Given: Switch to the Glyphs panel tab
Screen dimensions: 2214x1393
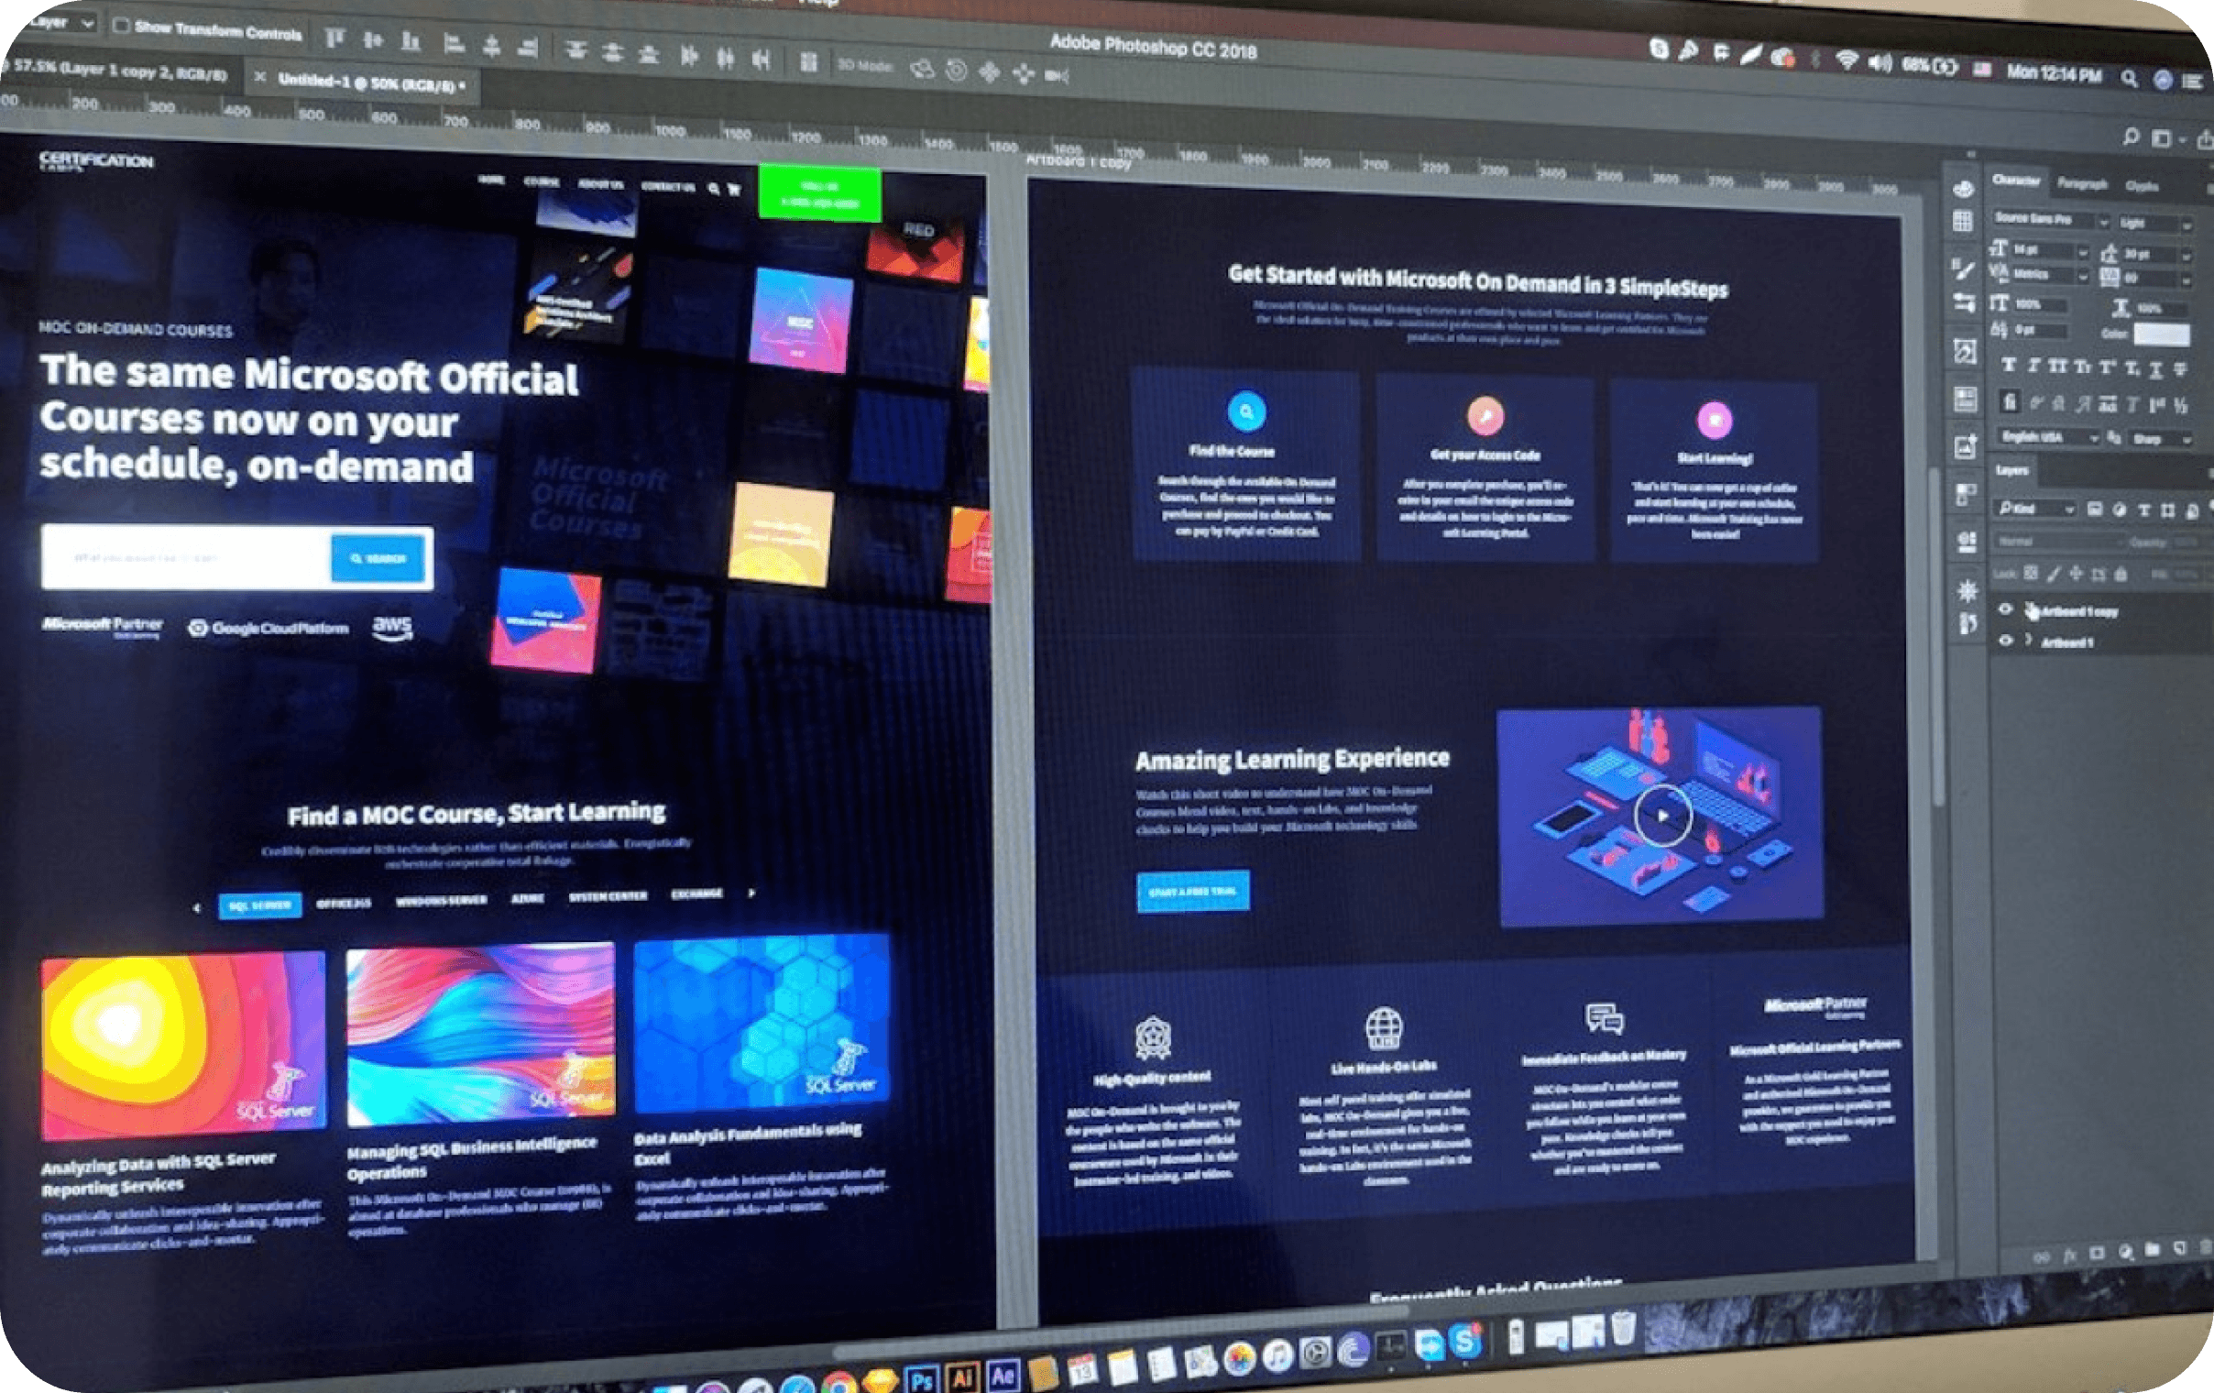Looking at the screenshot, I should (x=2142, y=186).
